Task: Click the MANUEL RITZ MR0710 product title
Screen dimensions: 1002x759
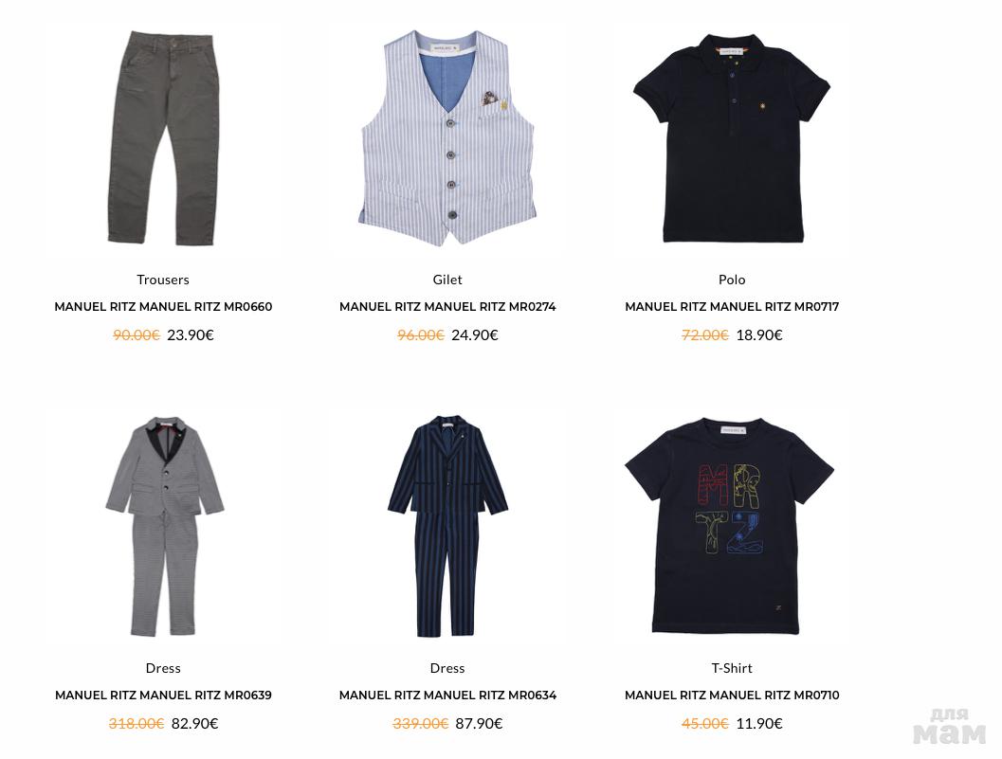Action: click(x=732, y=696)
